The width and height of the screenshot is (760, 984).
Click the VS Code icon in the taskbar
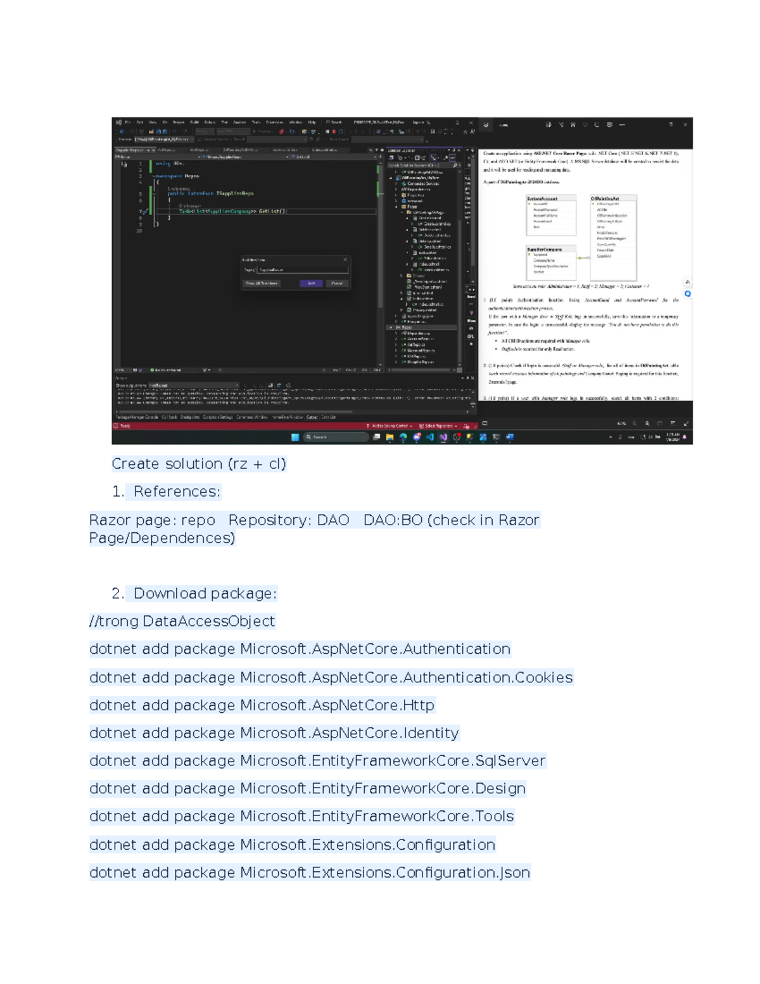tap(430, 437)
